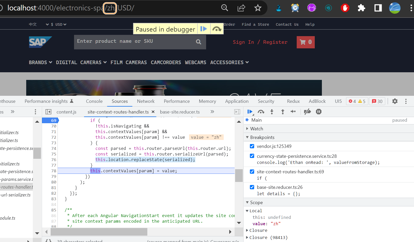This screenshot has width=414, height=242.
Task: Open DevTools settings gear
Action: (395, 101)
